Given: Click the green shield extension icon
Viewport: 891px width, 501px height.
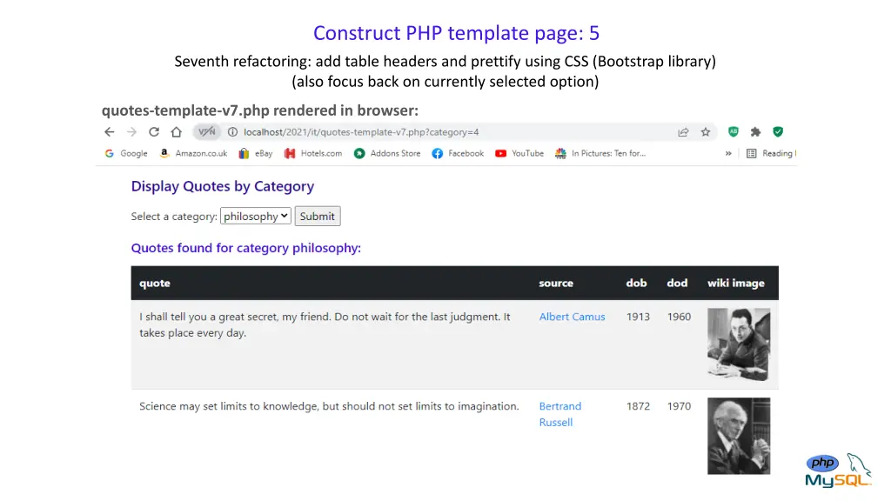Looking at the screenshot, I should [x=778, y=132].
